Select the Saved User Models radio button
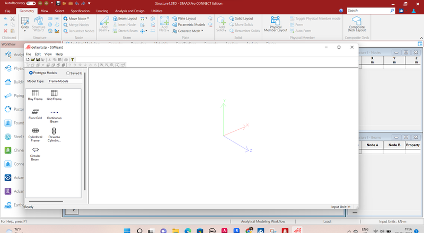 click(68, 73)
